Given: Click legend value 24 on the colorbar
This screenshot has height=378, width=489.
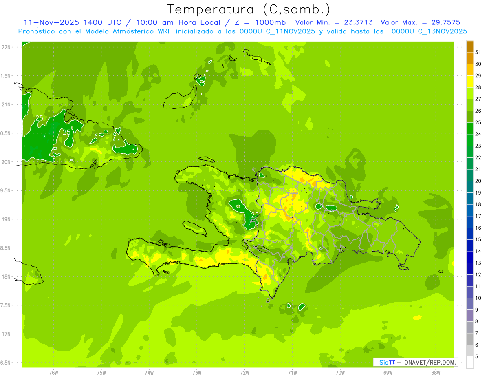Looking at the screenshot, I should [x=478, y=134].
